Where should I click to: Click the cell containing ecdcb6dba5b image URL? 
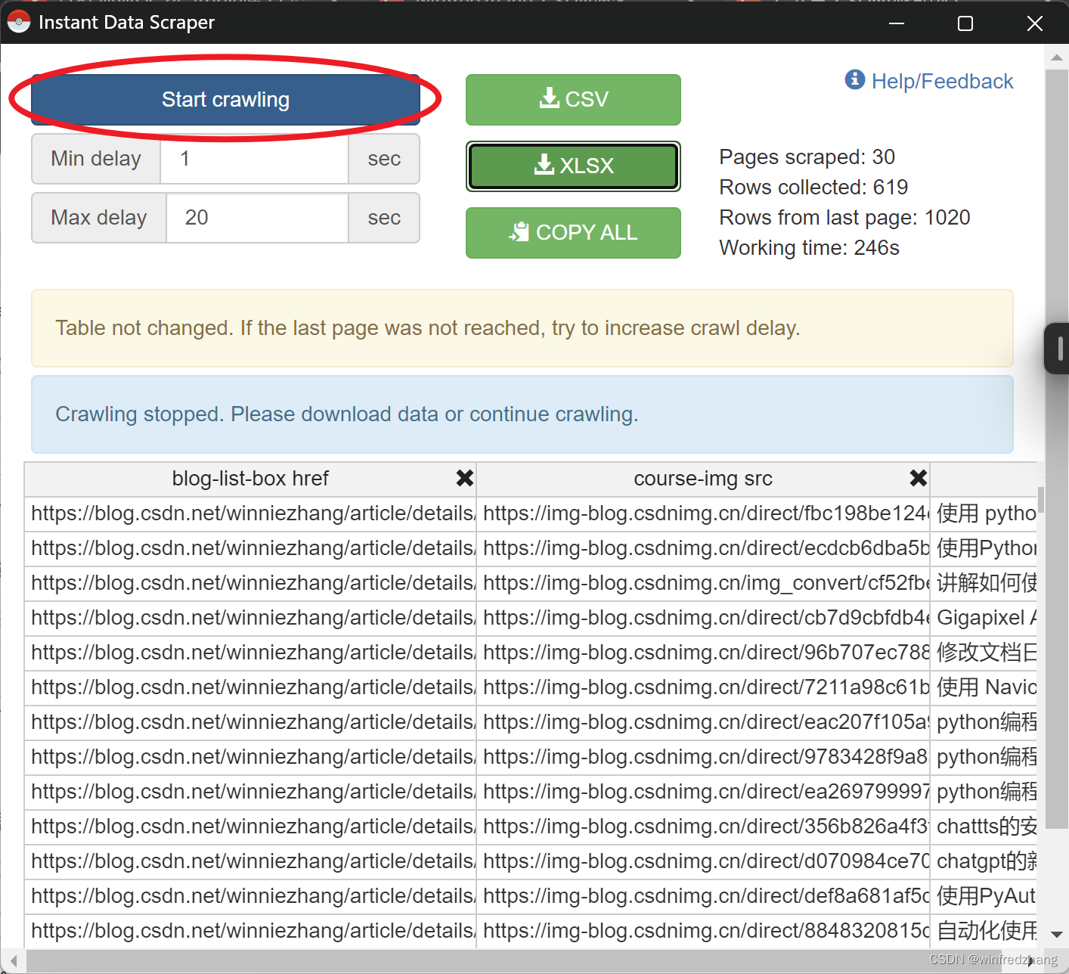pyautogui.click(x=703, y=549)
